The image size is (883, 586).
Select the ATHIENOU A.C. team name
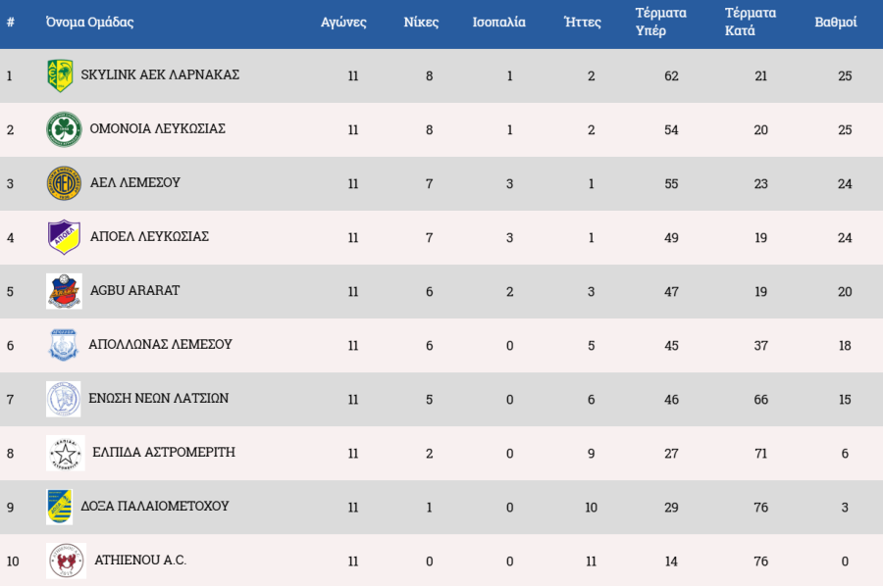(140, 560)
